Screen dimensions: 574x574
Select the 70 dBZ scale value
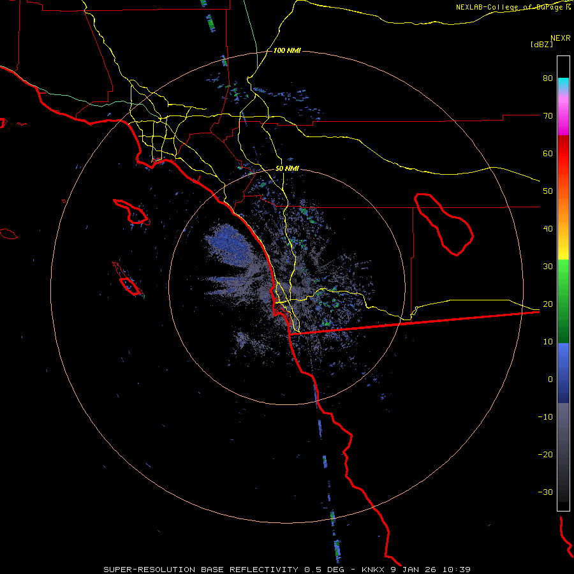(548, 115)
